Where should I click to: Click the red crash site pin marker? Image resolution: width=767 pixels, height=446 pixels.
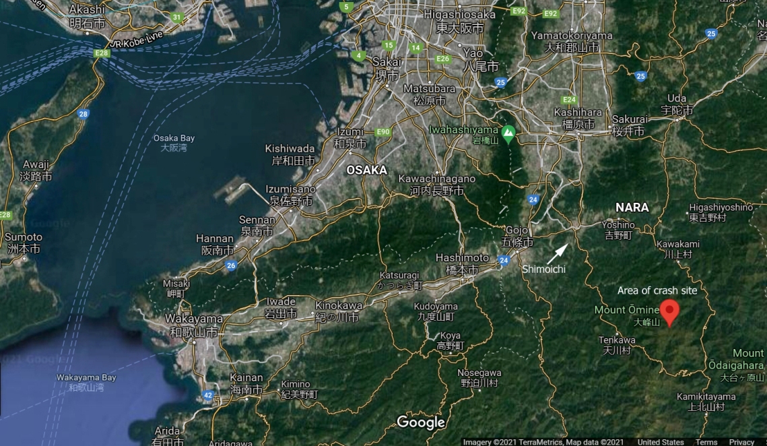669,311
